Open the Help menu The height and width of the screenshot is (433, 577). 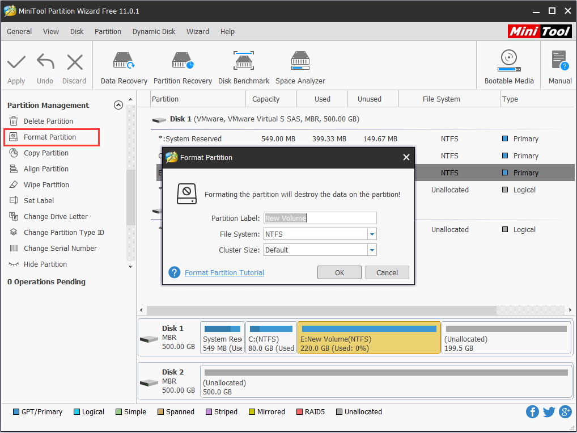227,32
